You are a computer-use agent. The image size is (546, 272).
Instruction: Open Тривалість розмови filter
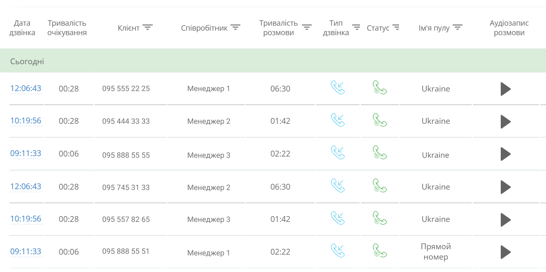(307, 27)
